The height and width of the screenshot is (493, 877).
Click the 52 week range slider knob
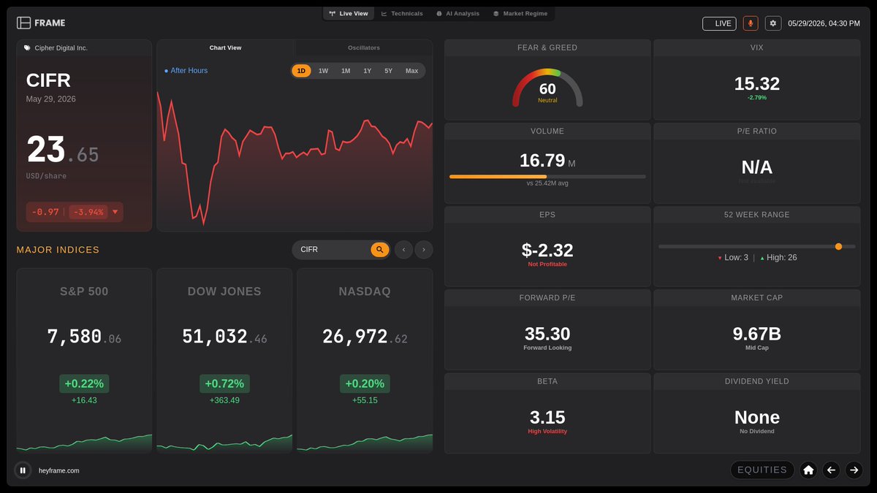point(838,247)
